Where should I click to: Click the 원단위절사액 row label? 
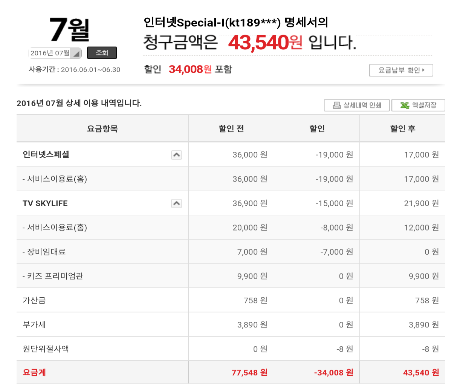pyautogui.click(x=46, y=349)
